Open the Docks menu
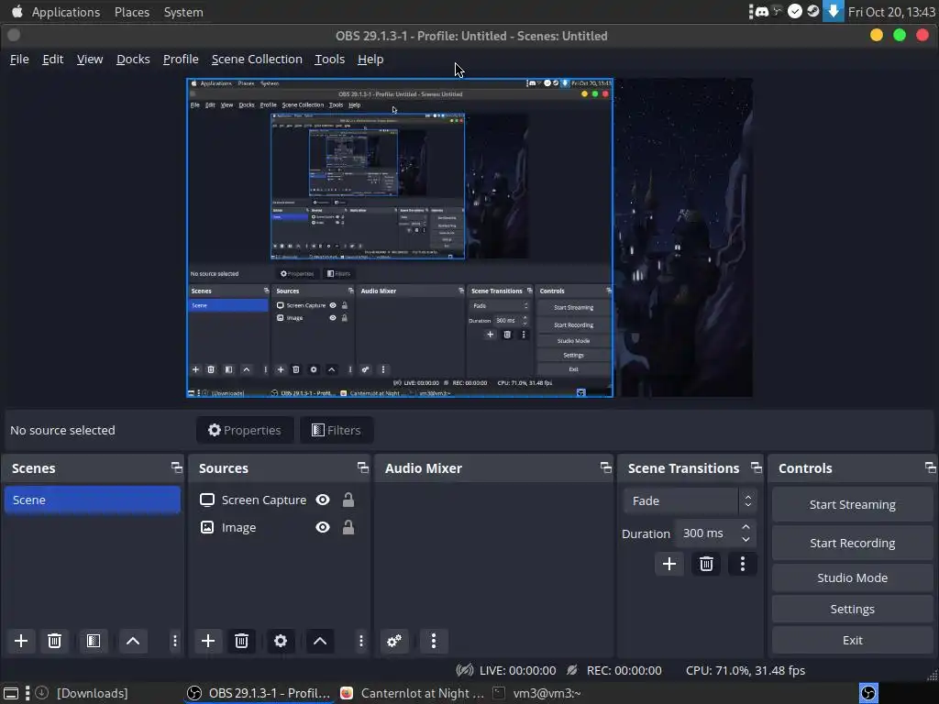 133,60
